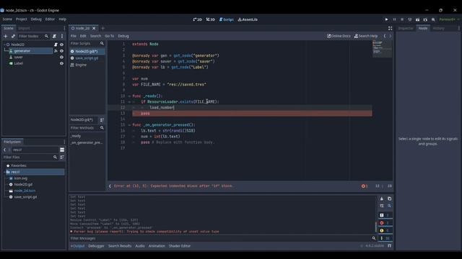Open remote debug deploy options

[x=410, y=19]
